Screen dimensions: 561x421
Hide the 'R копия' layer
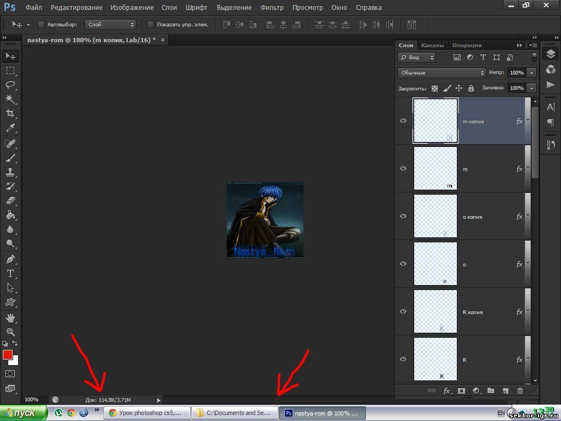(403, 311)
